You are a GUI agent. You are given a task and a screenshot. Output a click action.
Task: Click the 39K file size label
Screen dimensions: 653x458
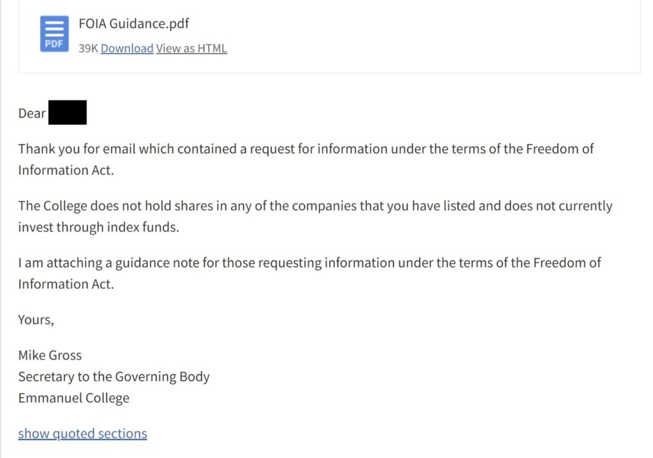pyautogui.click(x=88, y=48)
